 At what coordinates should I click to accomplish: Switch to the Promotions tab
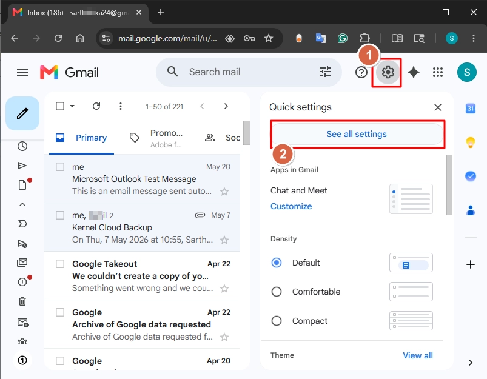point(156,138)
